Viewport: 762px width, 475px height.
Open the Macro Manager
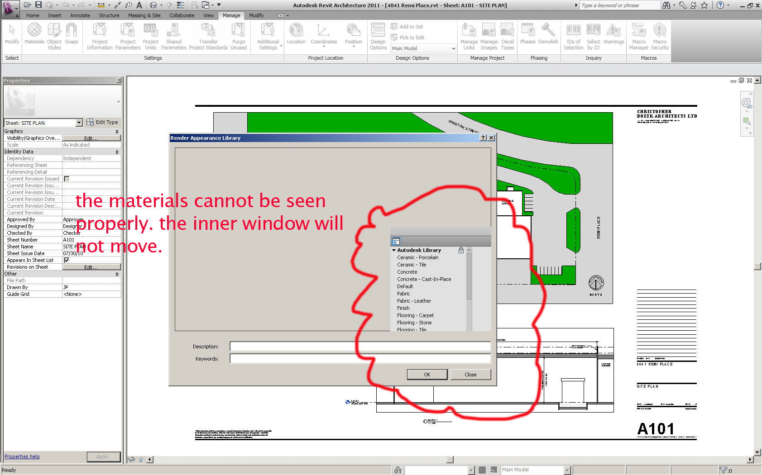click(x=639, y=37)
